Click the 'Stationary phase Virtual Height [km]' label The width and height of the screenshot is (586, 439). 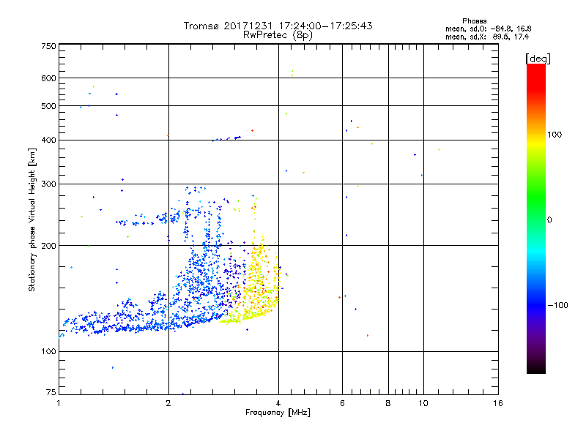(x=31, y=220)
